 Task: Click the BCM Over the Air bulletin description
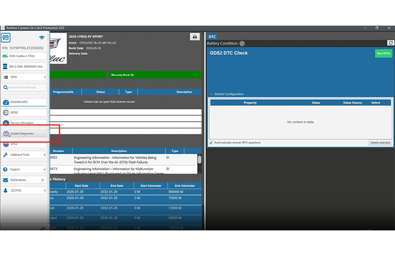[115, 160]
